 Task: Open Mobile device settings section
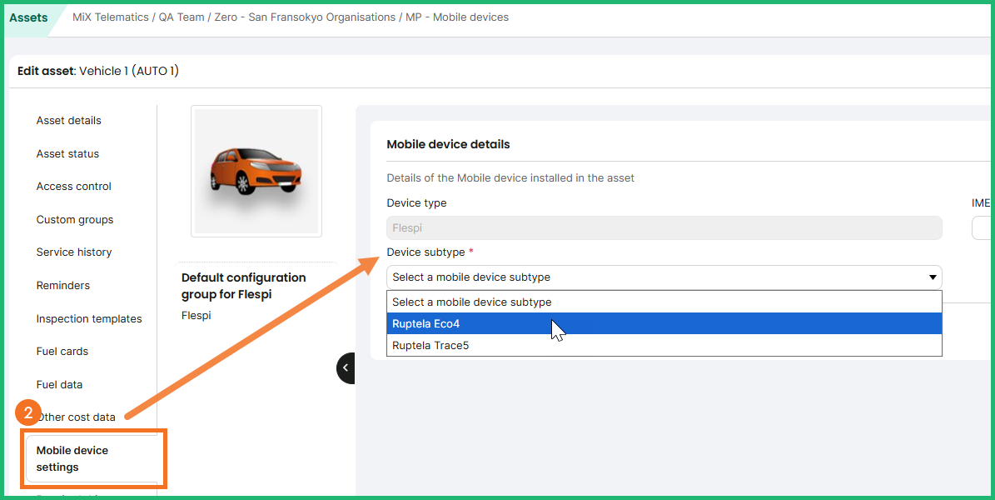pyautogui.click(x=72, y=458)
